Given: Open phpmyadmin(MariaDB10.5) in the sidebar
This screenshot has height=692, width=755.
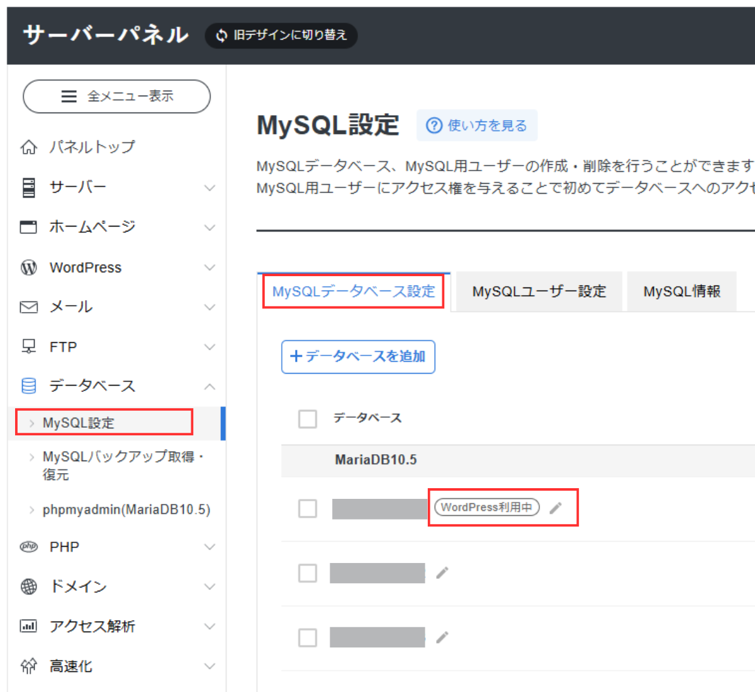Looking at the screenshot, I should (x=126, y=510).
